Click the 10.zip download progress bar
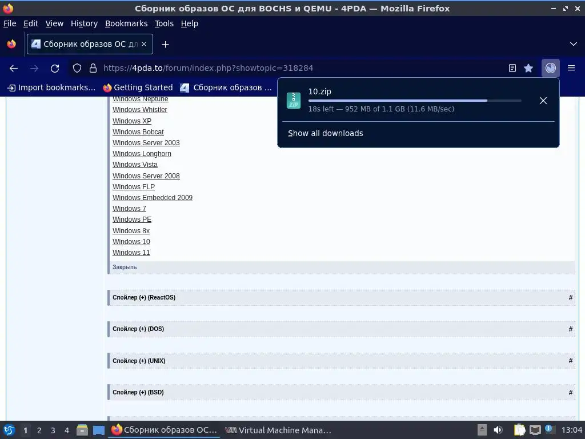585x439 pixels. [415, 101]
